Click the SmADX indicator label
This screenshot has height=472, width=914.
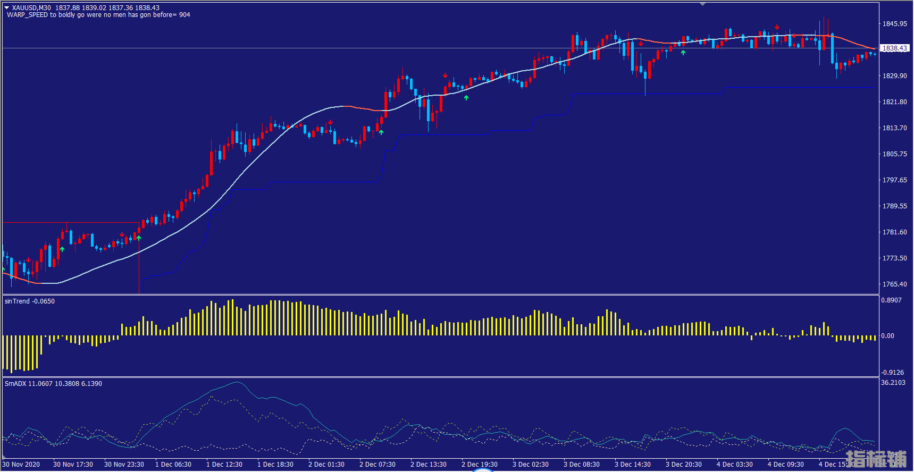coord(53,384)
